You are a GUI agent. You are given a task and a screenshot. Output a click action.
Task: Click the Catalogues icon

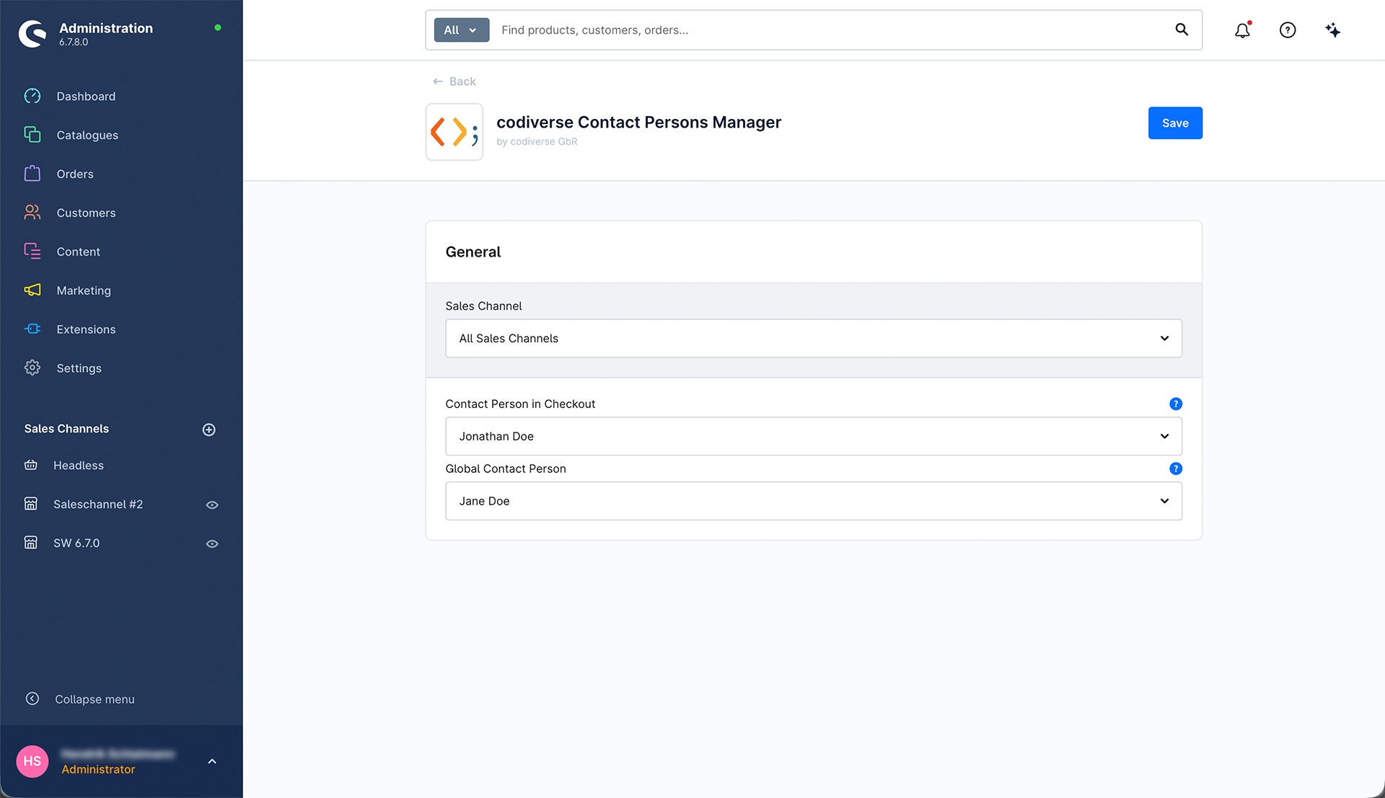[32, 135]
